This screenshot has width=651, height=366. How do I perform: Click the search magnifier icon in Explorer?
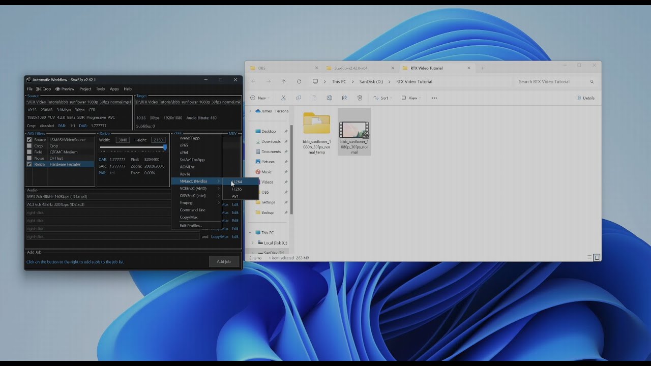[x=592, y=82]
